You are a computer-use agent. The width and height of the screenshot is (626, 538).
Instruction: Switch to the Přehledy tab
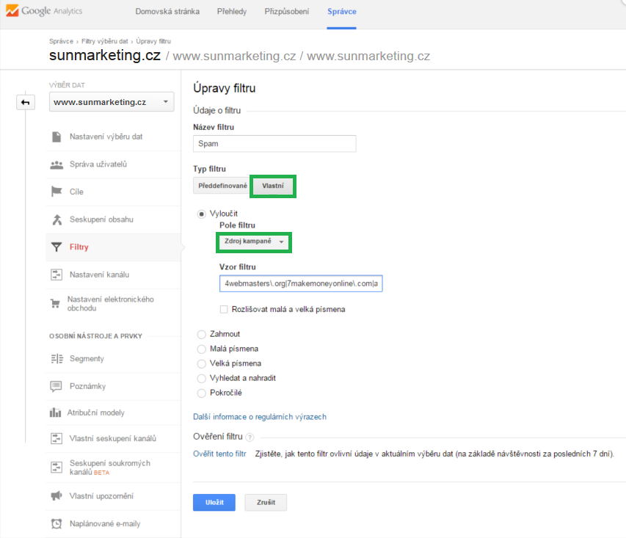pos(232,12)
